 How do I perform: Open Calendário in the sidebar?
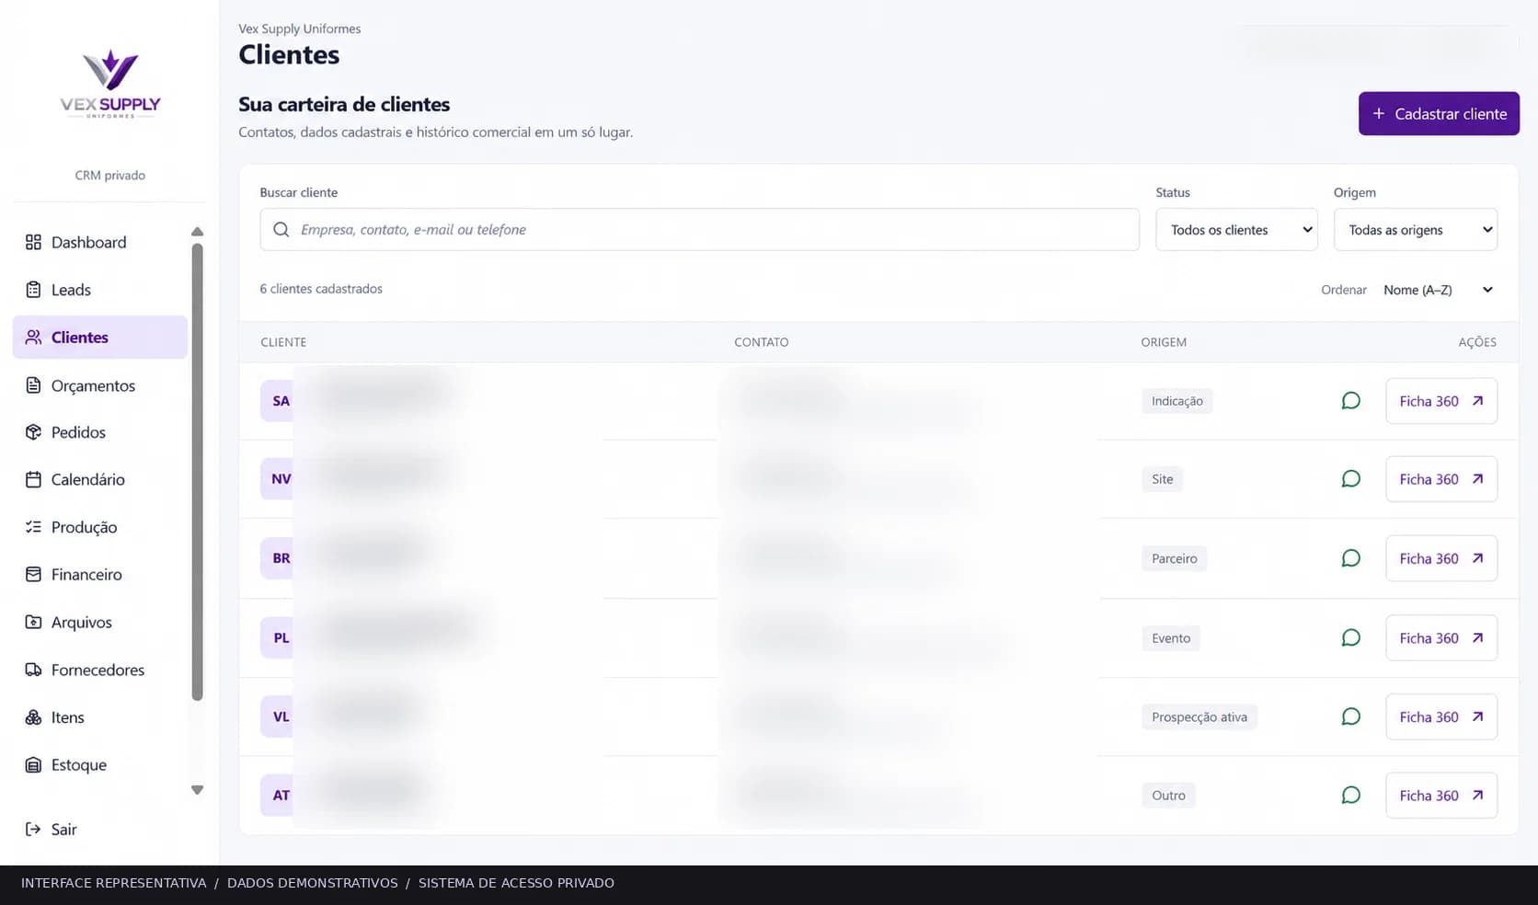100,479
